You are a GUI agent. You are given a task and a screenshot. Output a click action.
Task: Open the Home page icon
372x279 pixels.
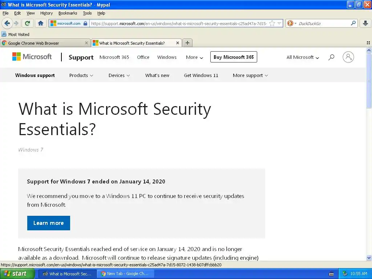click(x=41, y=23)
